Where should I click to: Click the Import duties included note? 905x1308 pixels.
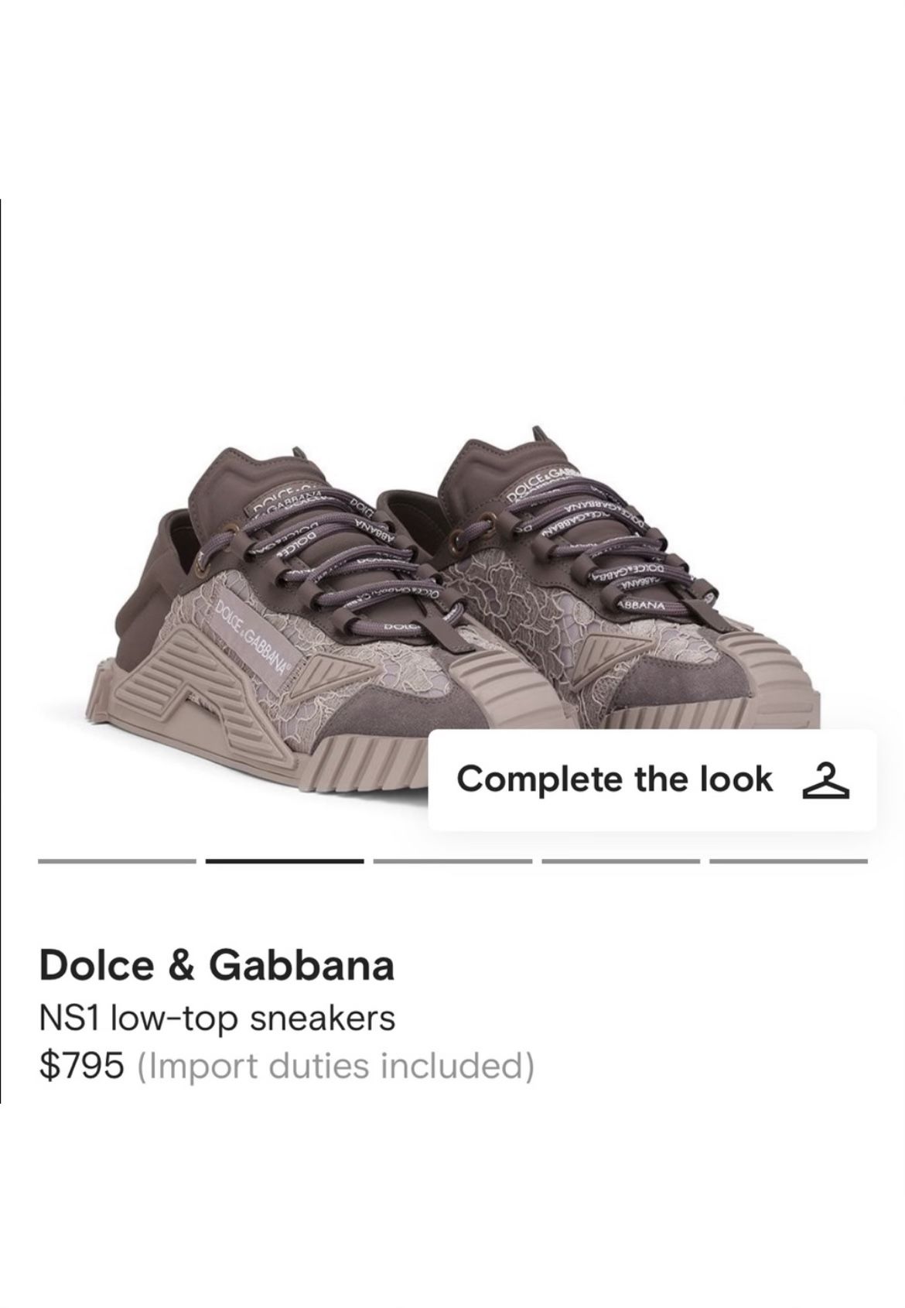pos(336,1066)
